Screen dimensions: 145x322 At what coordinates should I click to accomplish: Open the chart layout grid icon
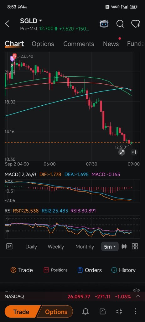point(135,247)
